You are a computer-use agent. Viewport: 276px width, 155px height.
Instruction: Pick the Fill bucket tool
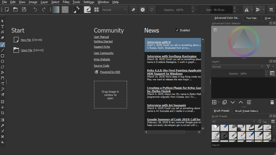point(2,142)
